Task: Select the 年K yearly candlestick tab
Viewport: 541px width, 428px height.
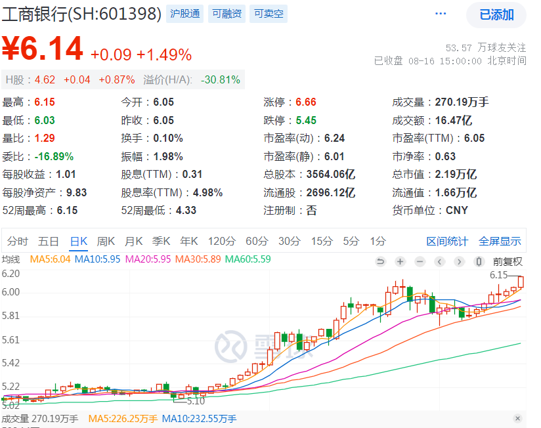Action: click(x=188, y=241)
